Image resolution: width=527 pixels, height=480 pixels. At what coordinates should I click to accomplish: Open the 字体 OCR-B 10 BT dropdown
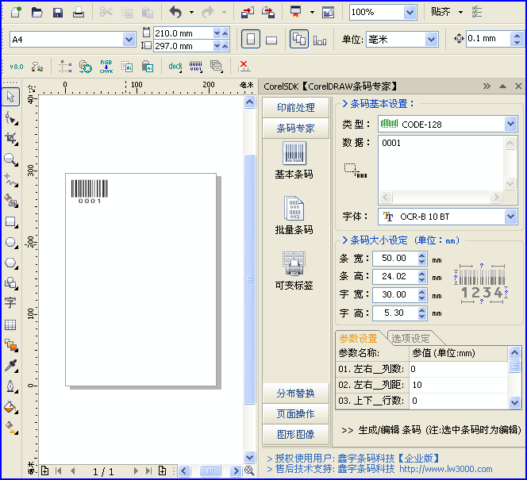coord(510,217)
